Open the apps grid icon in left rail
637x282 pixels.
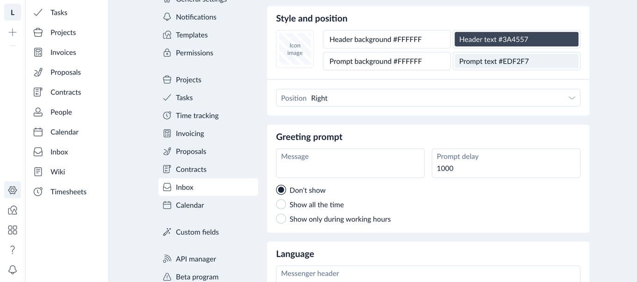coord(12,230)
